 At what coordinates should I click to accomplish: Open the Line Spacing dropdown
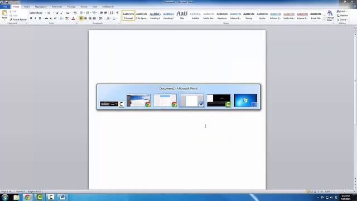(101, 18)
